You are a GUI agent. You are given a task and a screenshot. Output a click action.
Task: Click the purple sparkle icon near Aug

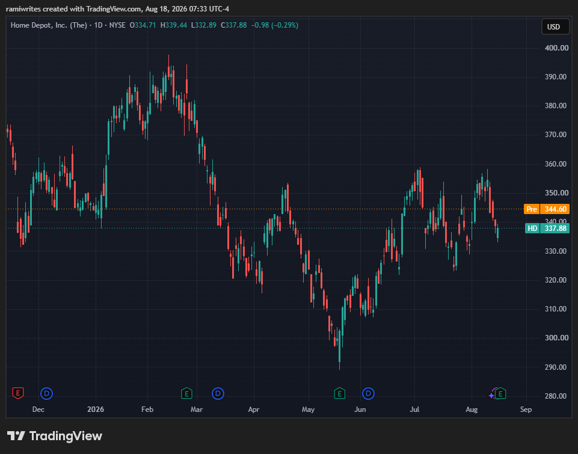pyautogui.click(x=491, y=396)
